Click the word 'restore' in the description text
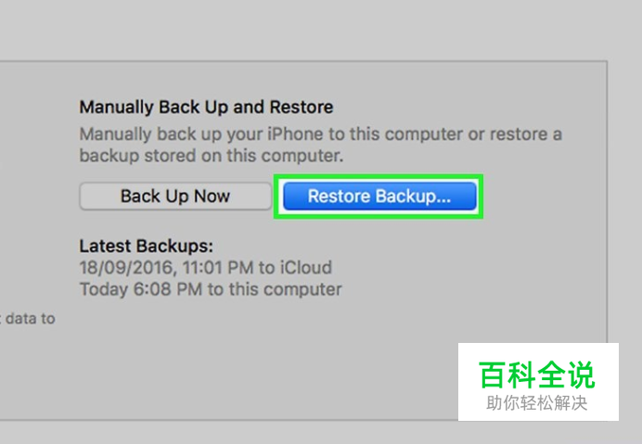The height and width of the screenshot is (444, 642). pos(519,134)
